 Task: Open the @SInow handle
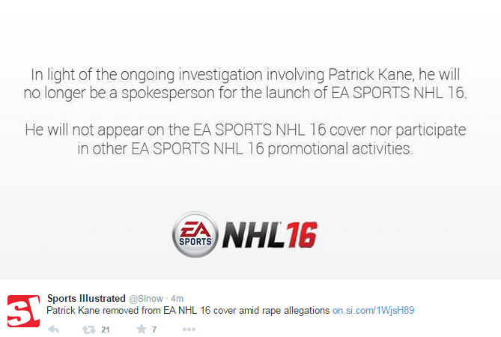pyautogui.click(x=146, y=299)
